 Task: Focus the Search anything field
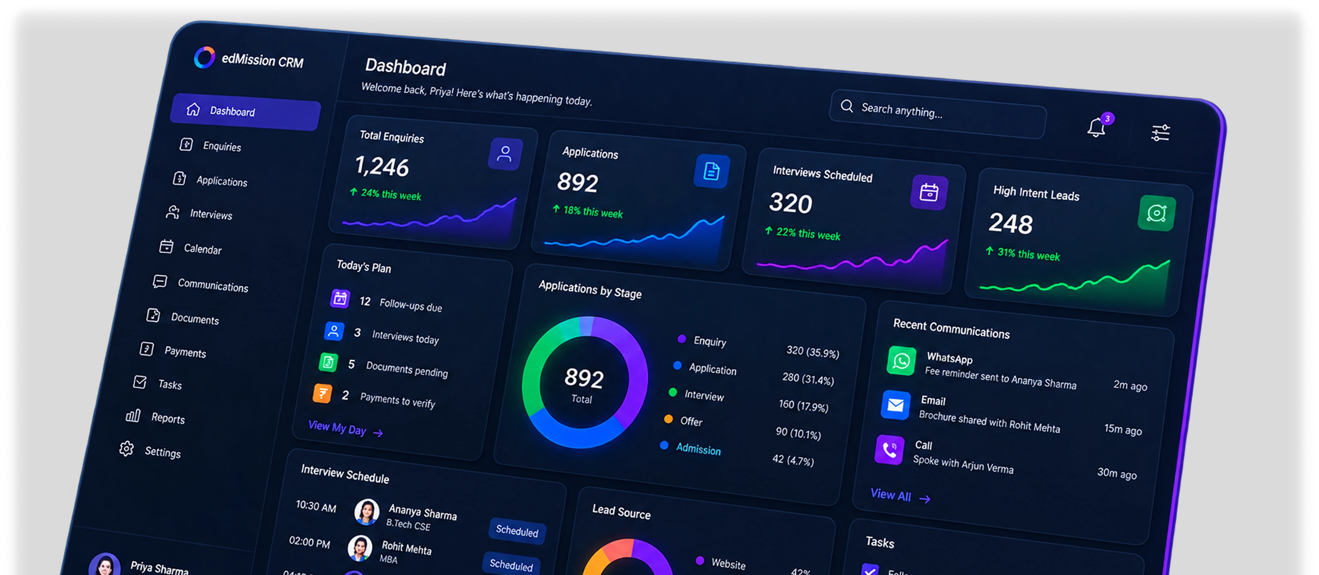click(938, 114)
